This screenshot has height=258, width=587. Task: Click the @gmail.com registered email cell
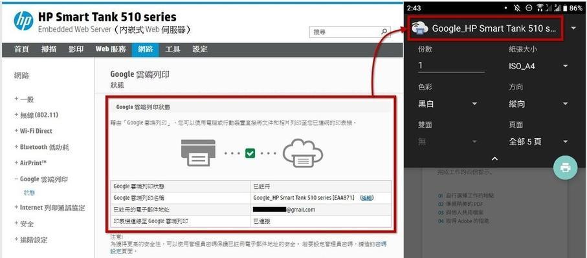click(x=322, y=210)
